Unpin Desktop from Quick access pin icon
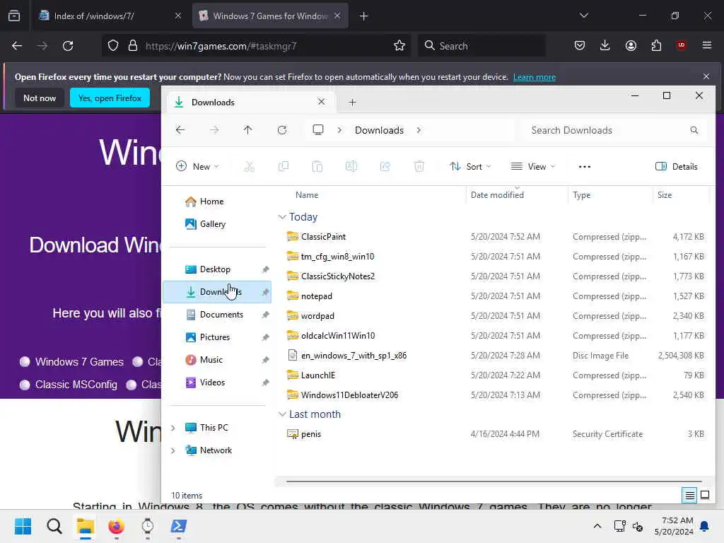 pyautogui.click(x=266, y=269)
